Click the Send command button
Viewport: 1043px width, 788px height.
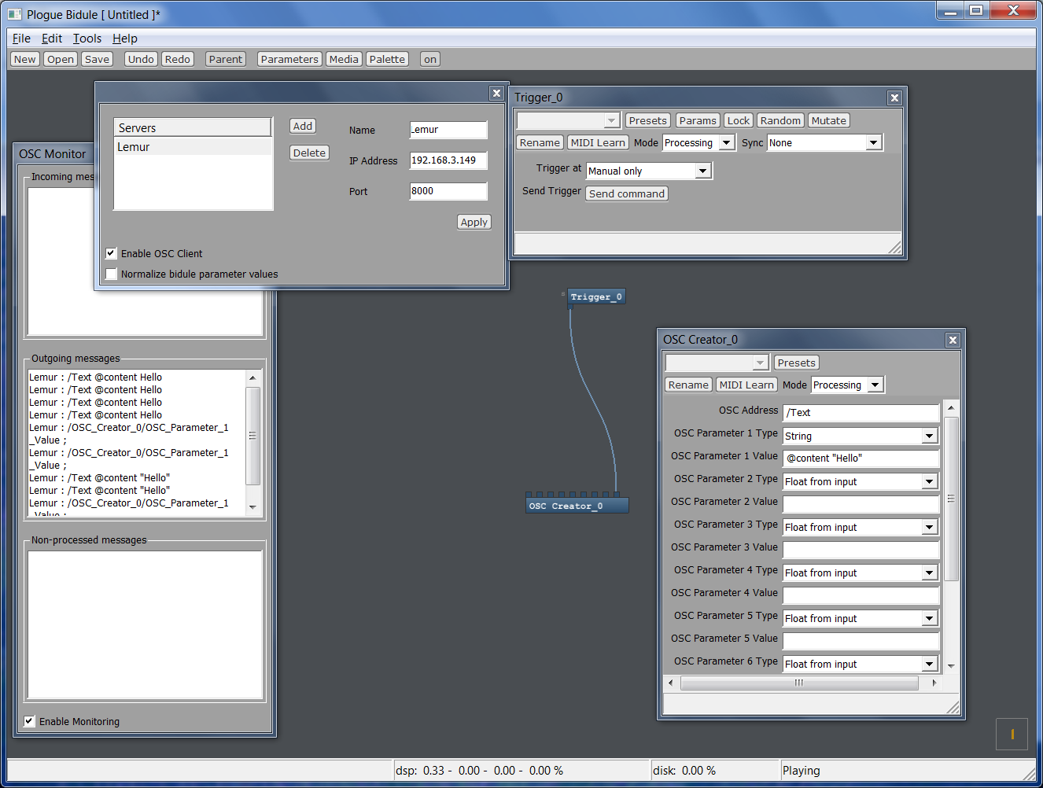627,193
